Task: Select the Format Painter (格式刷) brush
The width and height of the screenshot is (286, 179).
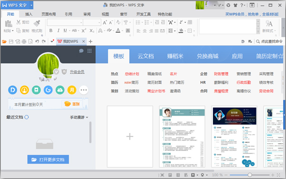Action: point(37,23)
